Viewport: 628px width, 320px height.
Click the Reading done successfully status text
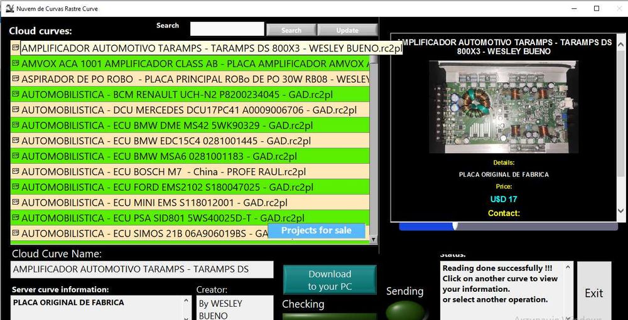[x=497, y=268]
